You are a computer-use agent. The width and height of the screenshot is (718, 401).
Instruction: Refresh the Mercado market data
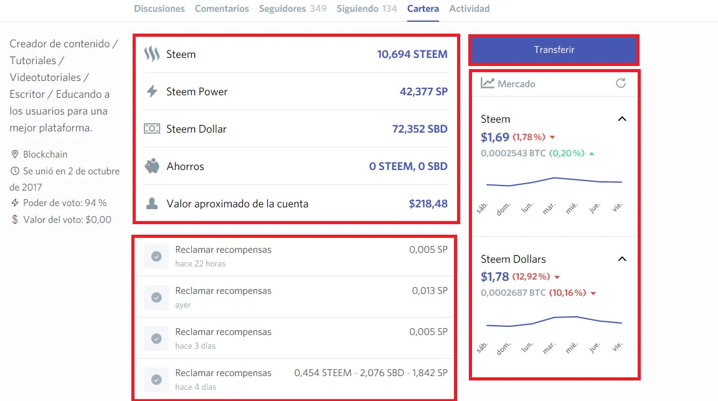click(621, 83)
